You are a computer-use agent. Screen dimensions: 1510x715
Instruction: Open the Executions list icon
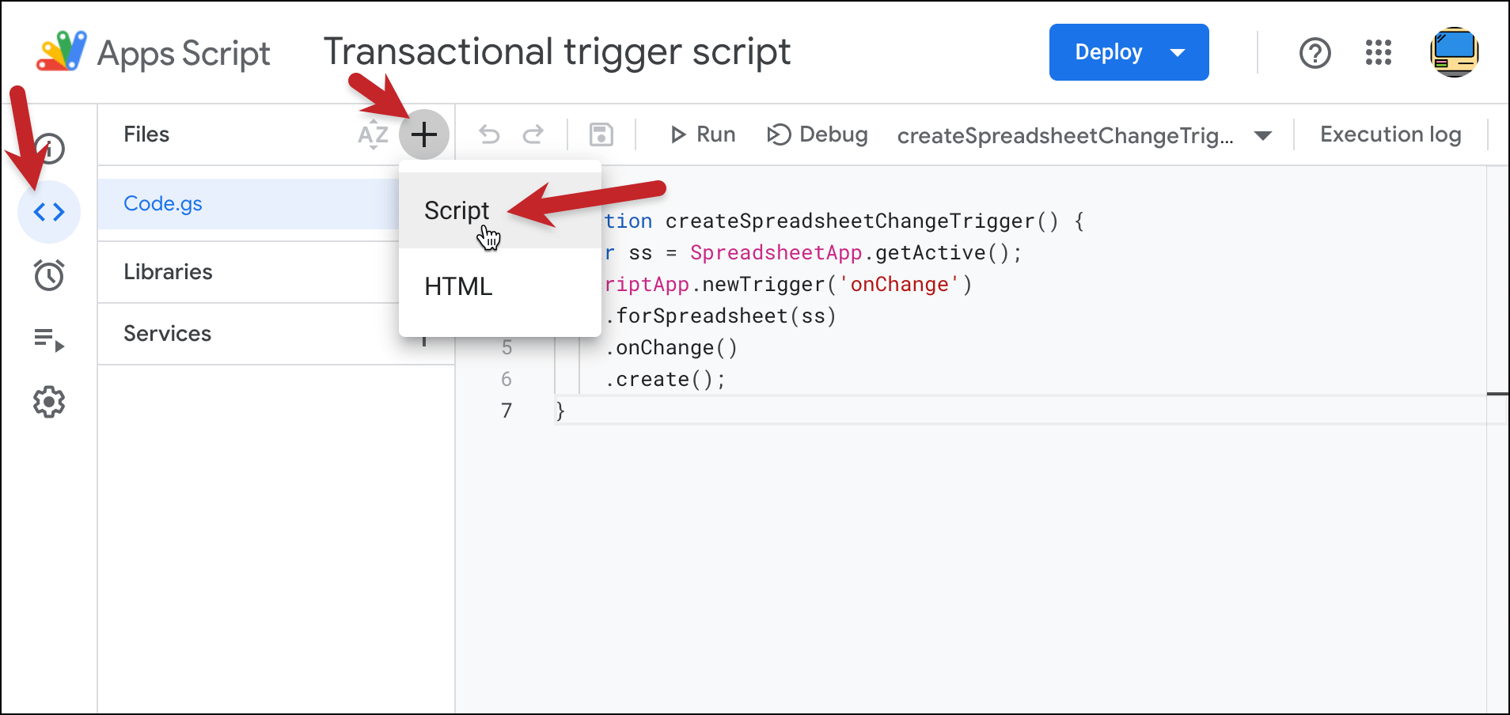49,339
